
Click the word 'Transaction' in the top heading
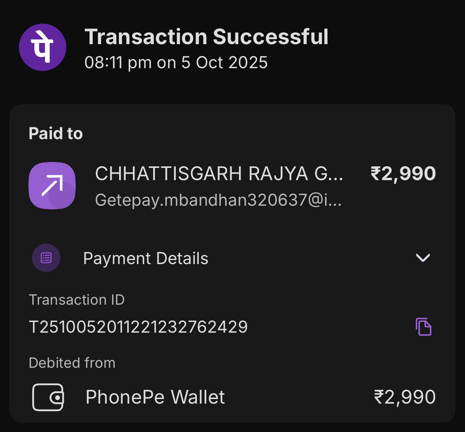(146, 37)
